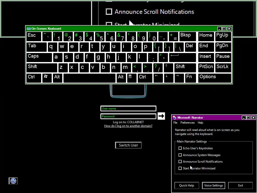
Task: Toggle the ScrLk key
Action: point(223,68)
